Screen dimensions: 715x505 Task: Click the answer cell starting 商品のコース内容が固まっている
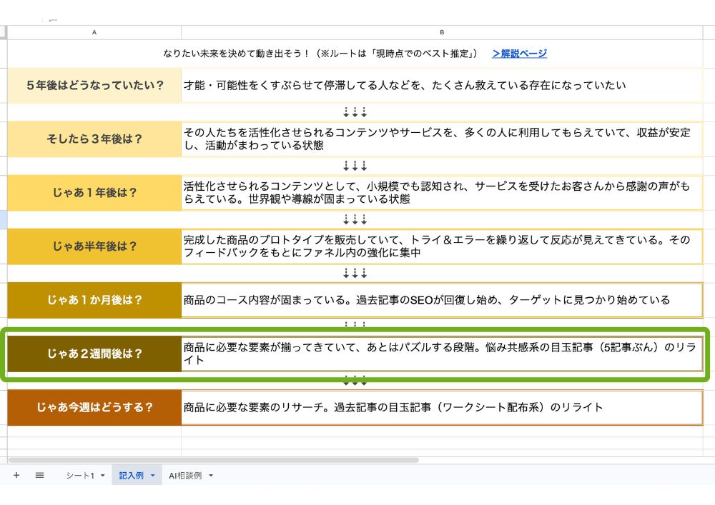point(442,300)
